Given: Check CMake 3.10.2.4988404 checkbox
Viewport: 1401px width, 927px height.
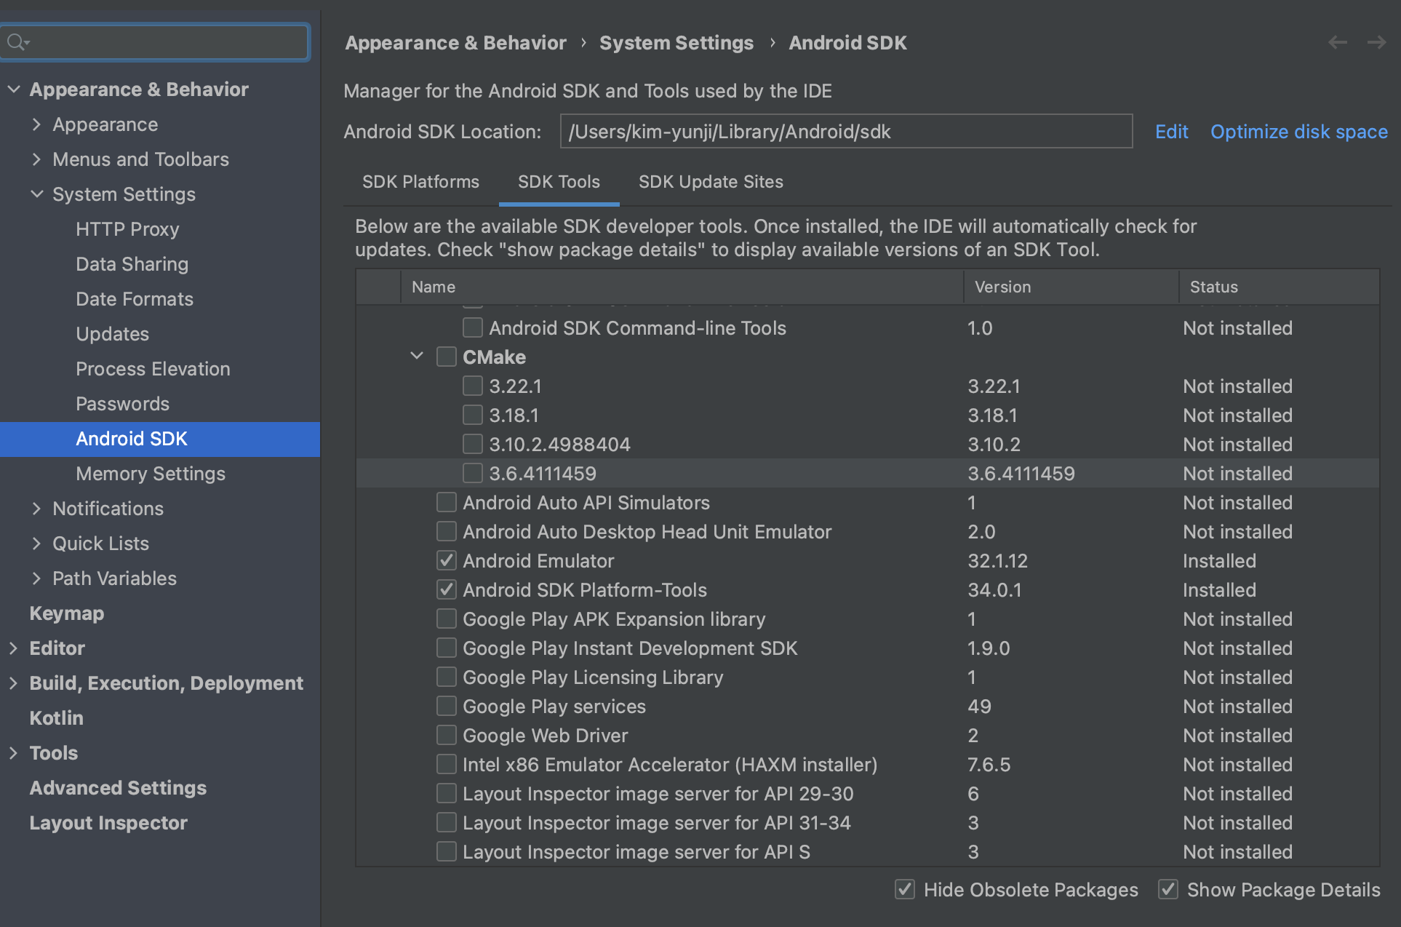Looking at the screenshot, I should pos(473,444).
